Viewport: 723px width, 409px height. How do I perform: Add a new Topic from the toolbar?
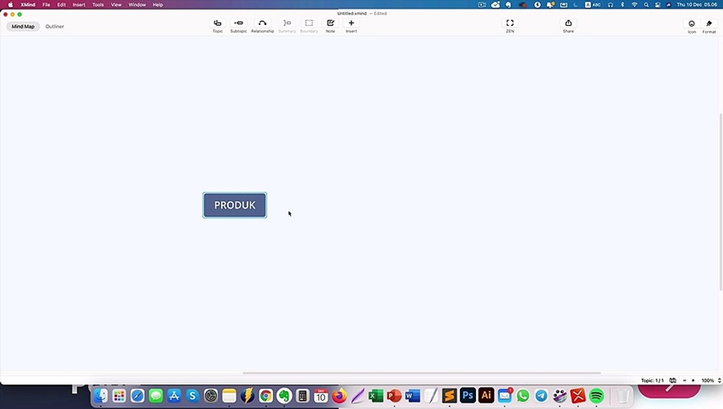(218, 26)
